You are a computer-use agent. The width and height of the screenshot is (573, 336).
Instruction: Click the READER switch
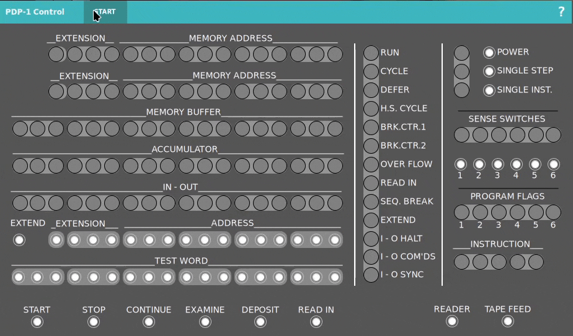[x=452, y=321]
